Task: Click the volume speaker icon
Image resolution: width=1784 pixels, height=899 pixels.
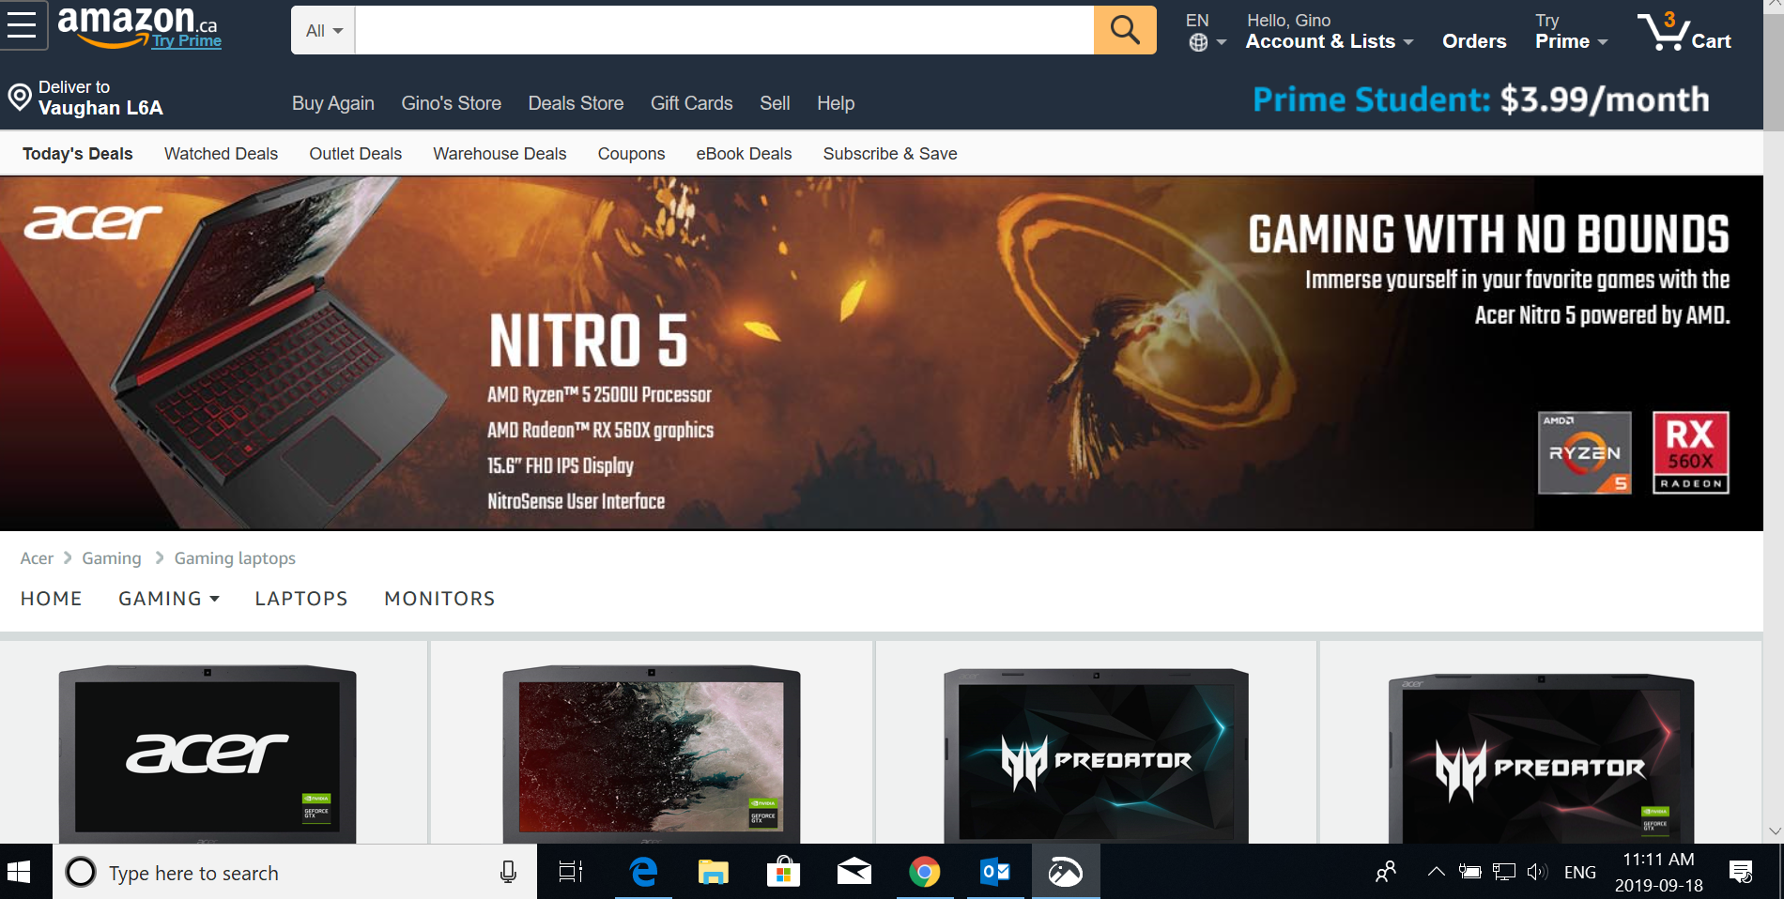Action: 1537,873
